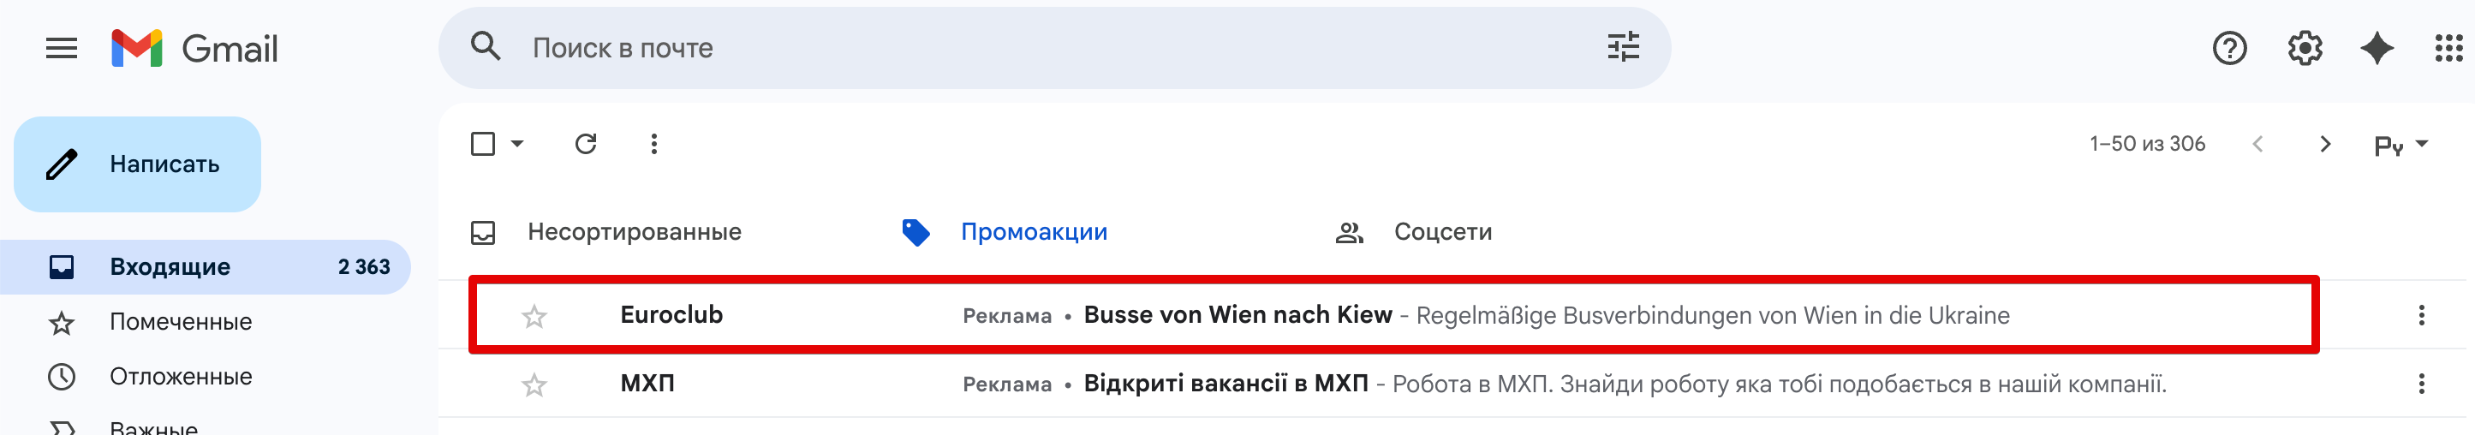Expand the select-all dropdown arrow
Image resolution: width=2475 pixels, height=435 pixels.
click(x=517, y=144)
